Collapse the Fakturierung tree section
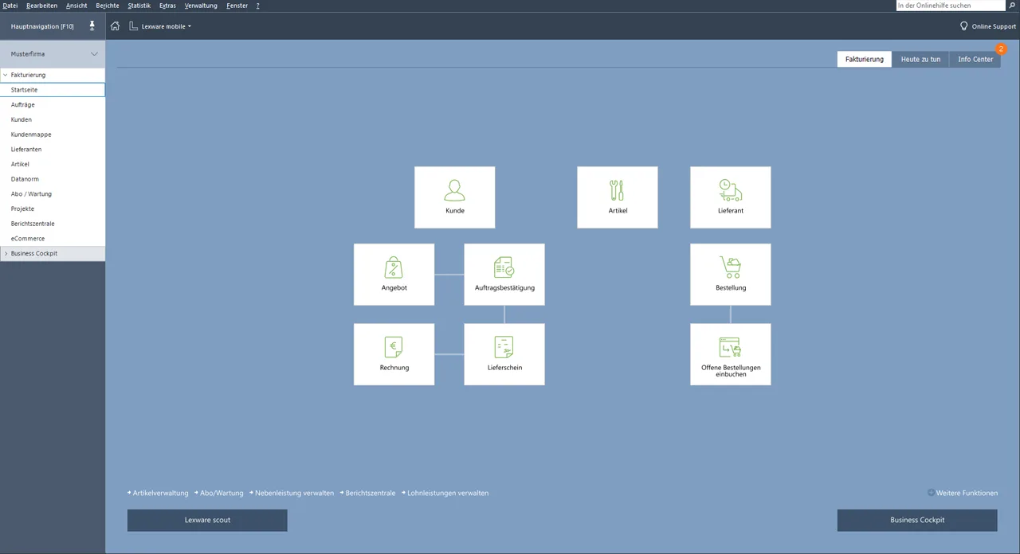 [x=6, y=75]
